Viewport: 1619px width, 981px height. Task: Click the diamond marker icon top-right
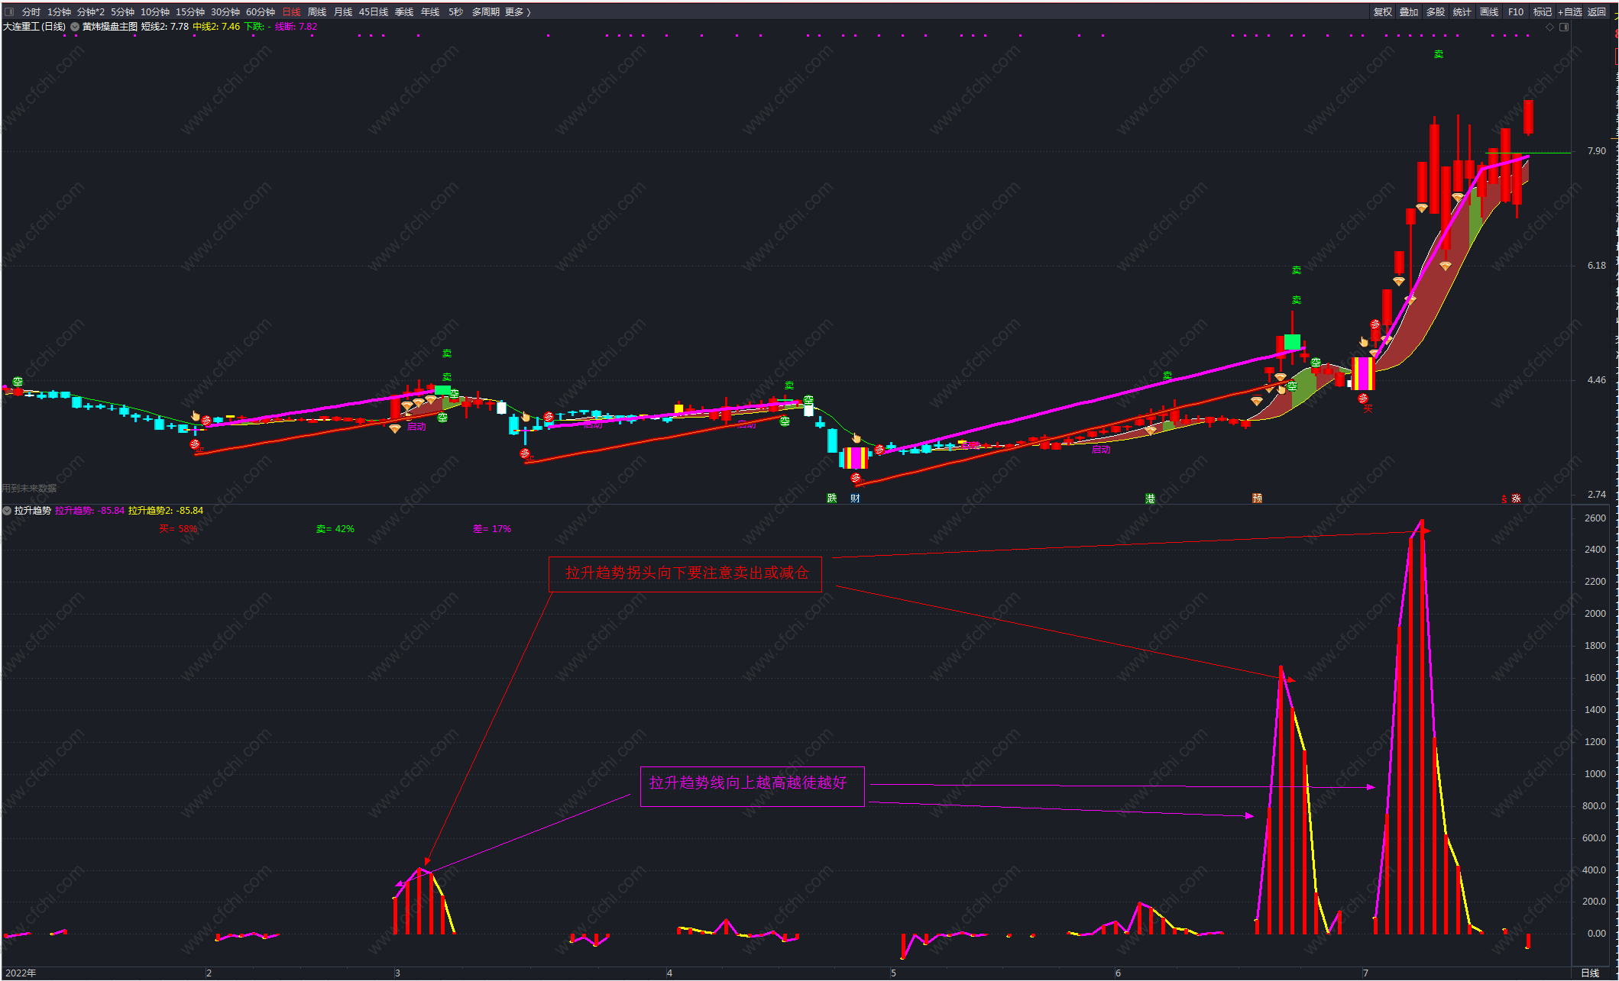(1549, 27)
